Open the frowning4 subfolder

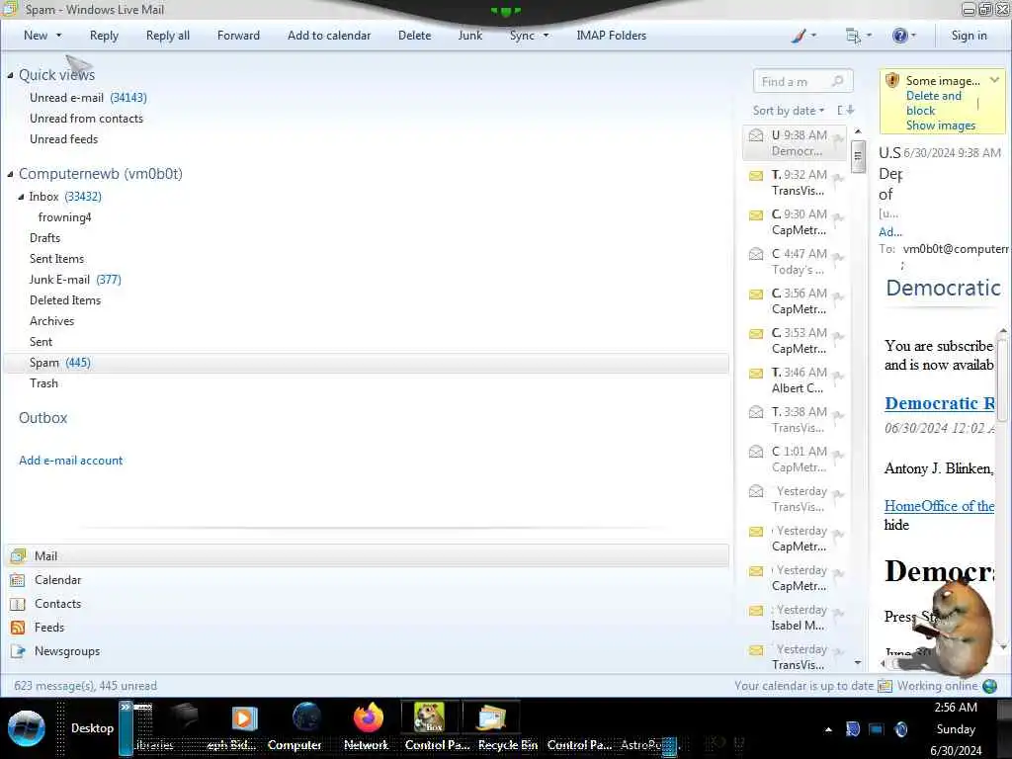(x=64, y=217)
